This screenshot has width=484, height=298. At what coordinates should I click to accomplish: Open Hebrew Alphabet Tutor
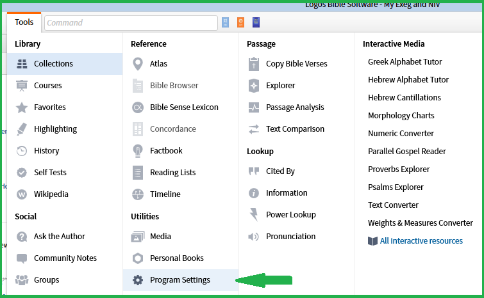[408, 80]
